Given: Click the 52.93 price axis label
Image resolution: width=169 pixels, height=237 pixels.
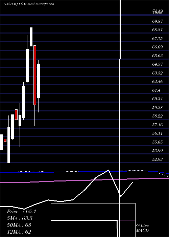Looking at the screenshot, I should point(158,159).
